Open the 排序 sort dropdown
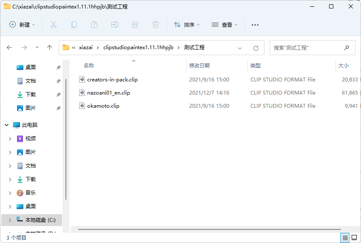The image size is (361, 243). click(x=187, y=25)
